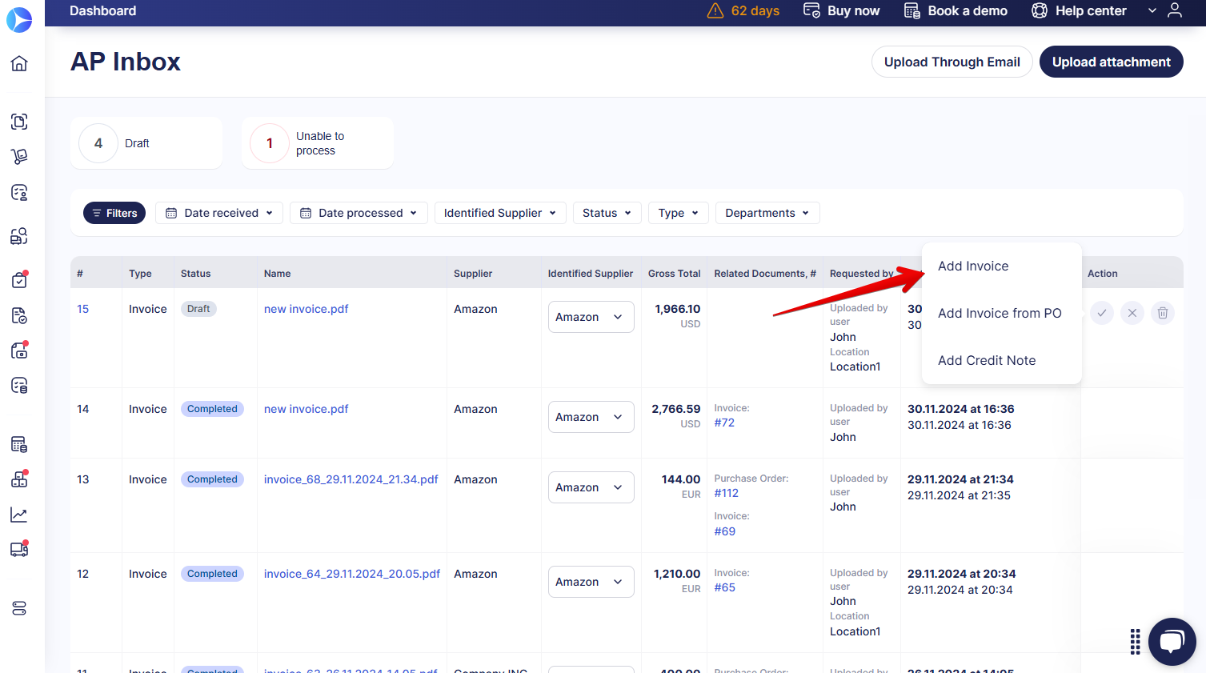Viewport: 1206px width, 673px height.
Task: Open the Type filter dropdown
Action: pyautogui.click(x=679, y=213)
